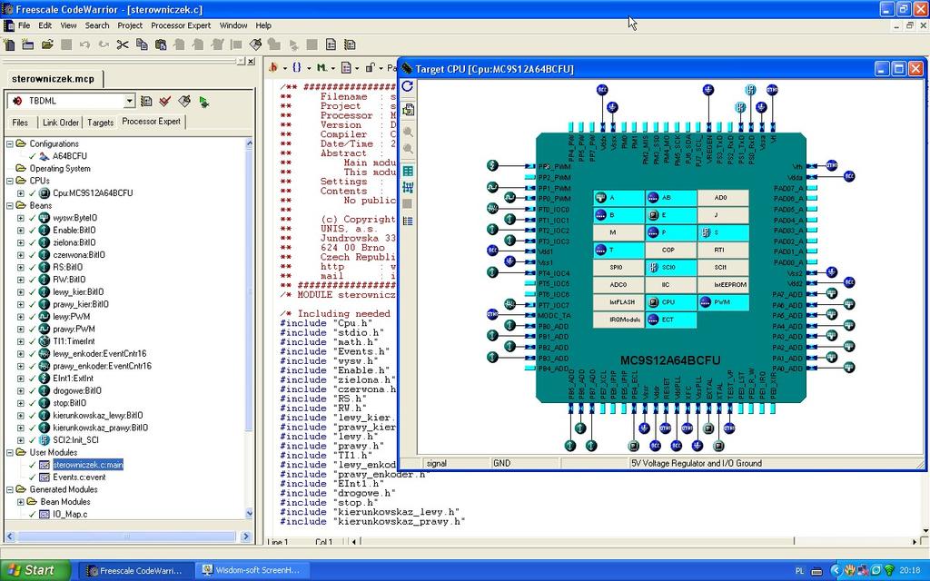The image size is (930, 581).
Task: Click the PL language indicator in system tray
Action: [x=799, y=571]
